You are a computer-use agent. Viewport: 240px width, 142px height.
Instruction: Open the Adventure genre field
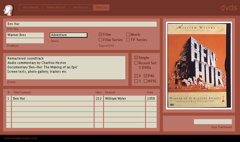point(69,35)
